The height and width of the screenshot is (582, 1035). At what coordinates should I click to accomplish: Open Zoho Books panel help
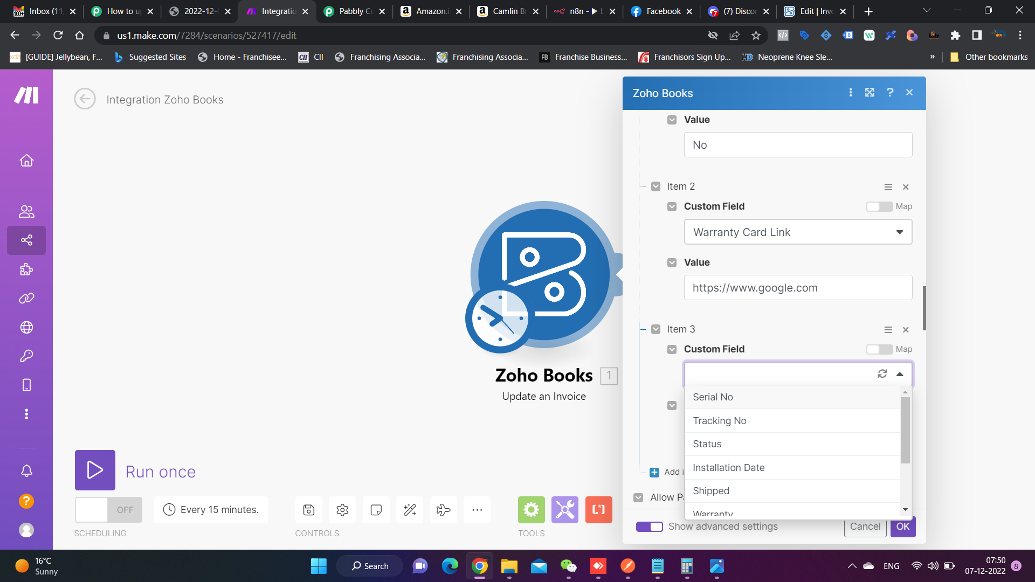pos(890,93)
